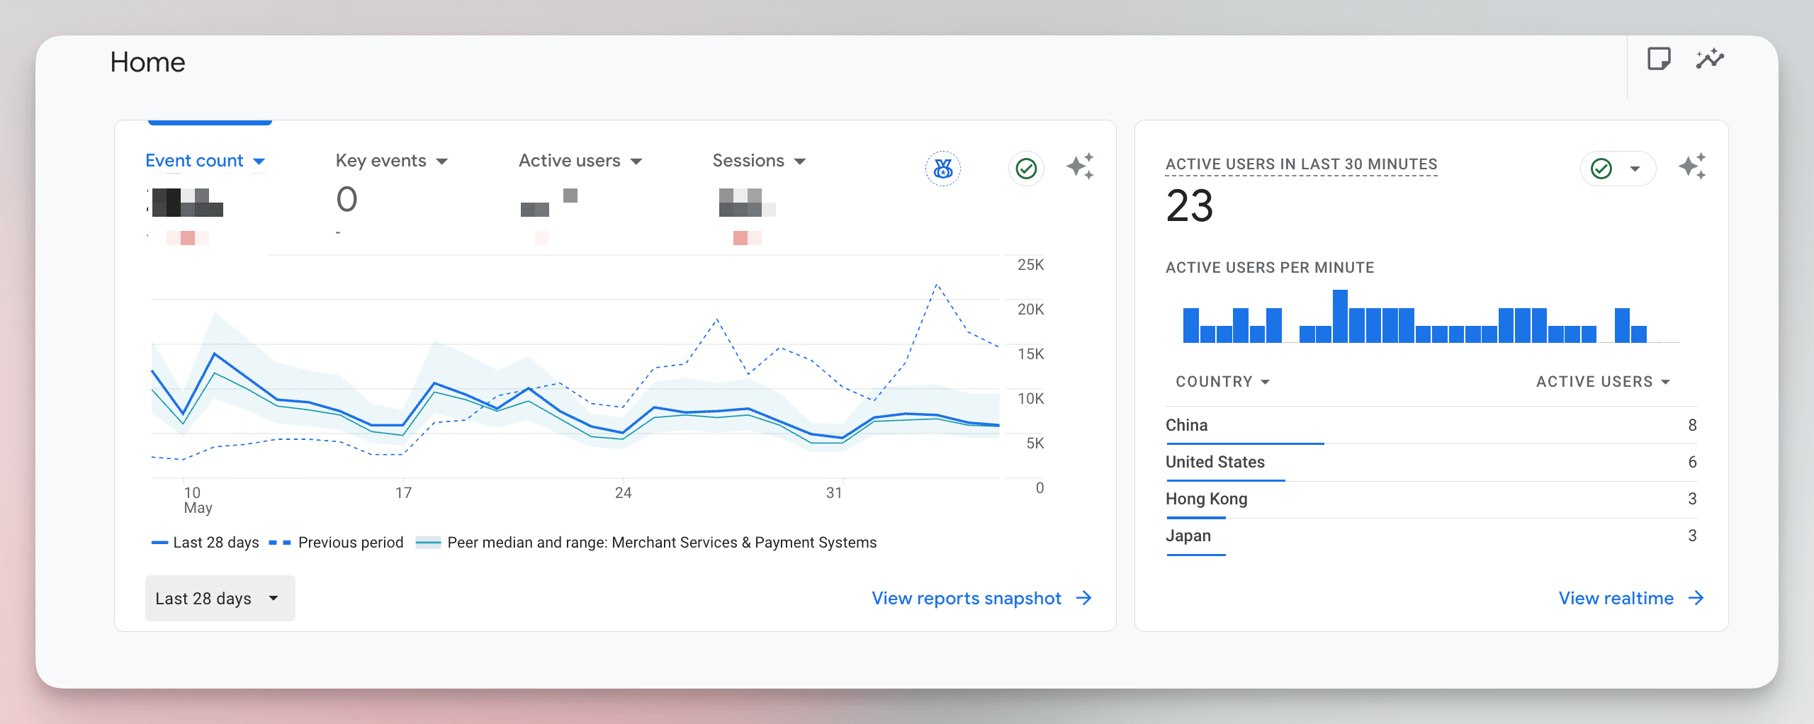
Task: Click the data quality checkmark on the chart card
Action: pos(1026,169)
